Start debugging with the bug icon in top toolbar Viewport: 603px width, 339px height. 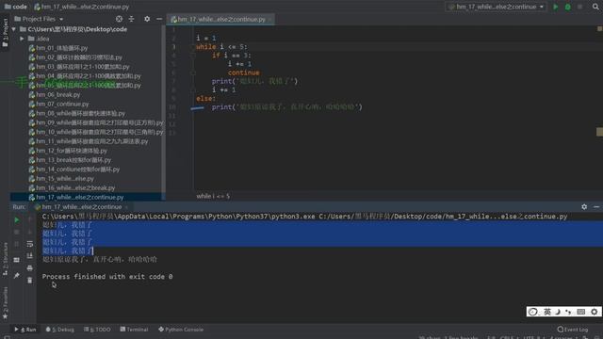(567, 7)
